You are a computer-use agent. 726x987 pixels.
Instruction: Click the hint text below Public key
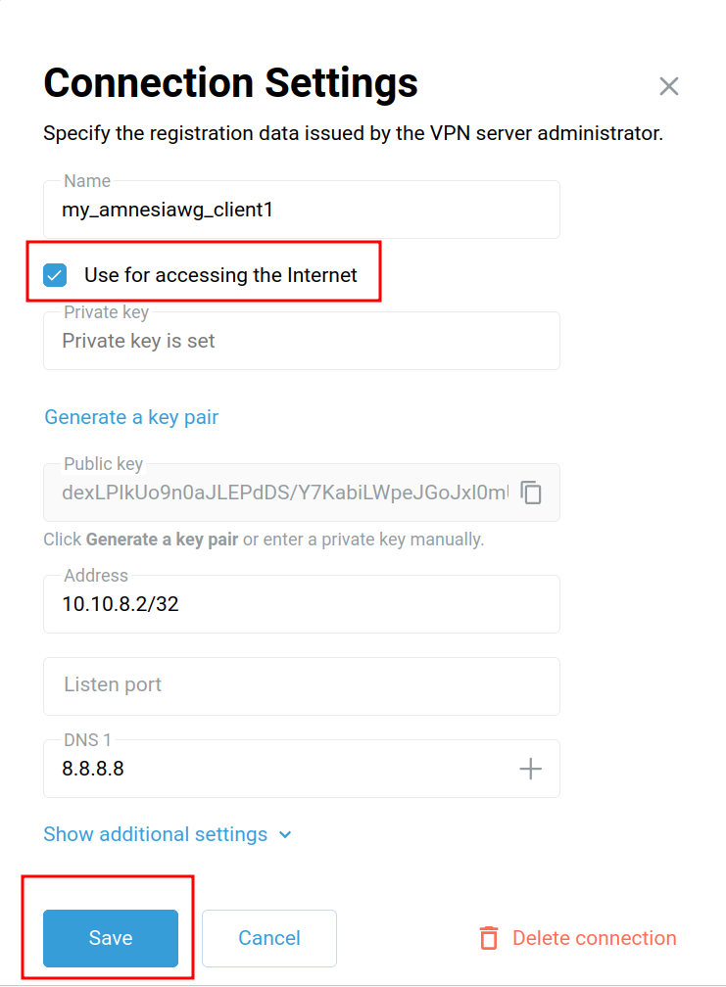(x=264, y=540)
